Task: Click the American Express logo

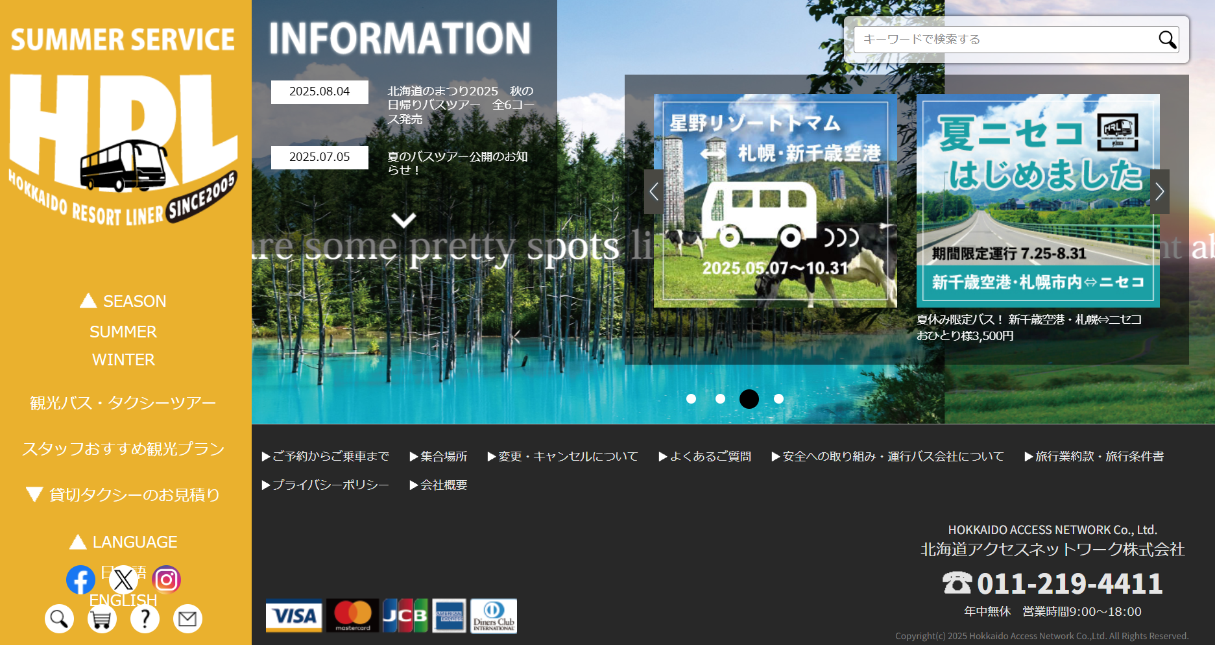Action: 449,615
